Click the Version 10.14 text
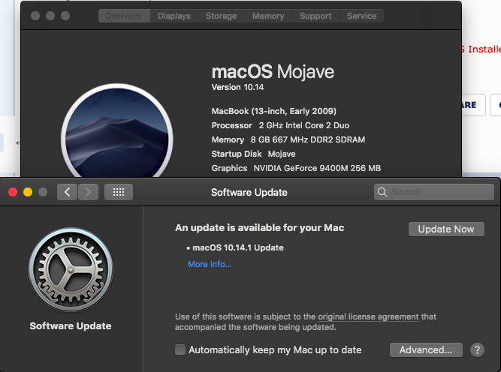This screenshot has height=372, width=501. click(x=237, y=87)
